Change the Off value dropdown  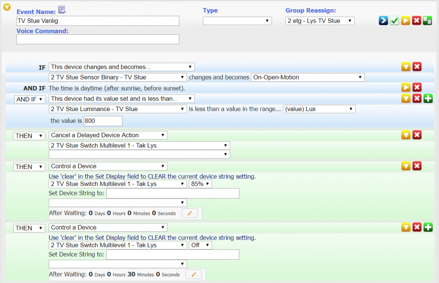[x=200, y=245]
